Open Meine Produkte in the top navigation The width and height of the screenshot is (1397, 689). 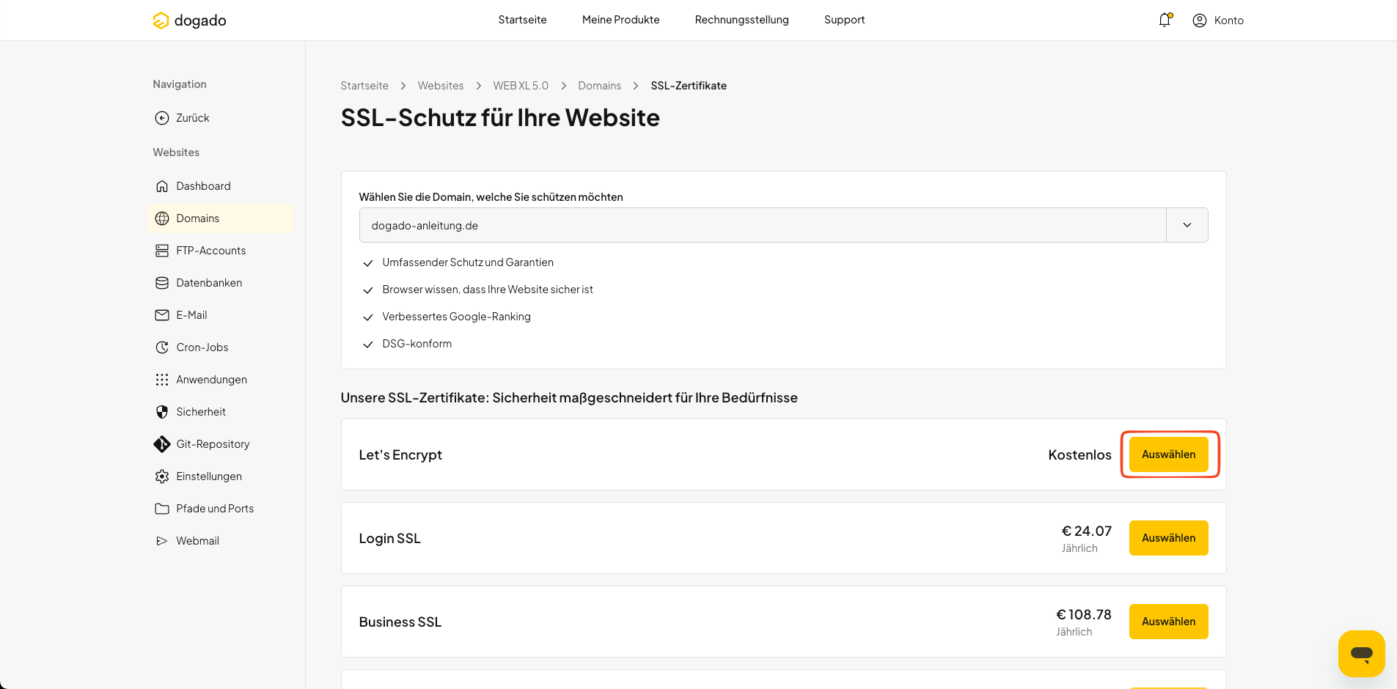(620, 20)
